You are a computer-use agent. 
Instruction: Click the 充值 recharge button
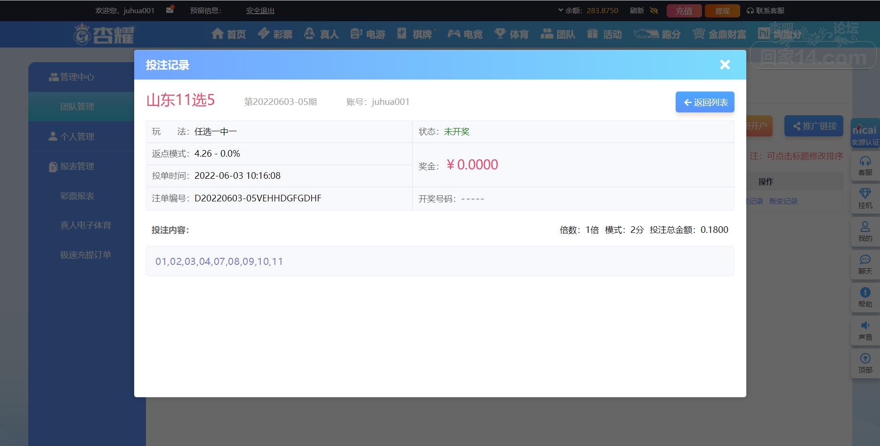(684, 11)
